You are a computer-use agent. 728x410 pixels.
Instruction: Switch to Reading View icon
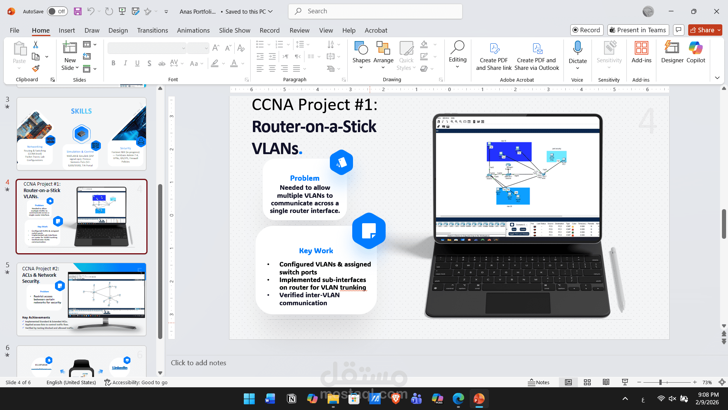(x=606, y=382)
